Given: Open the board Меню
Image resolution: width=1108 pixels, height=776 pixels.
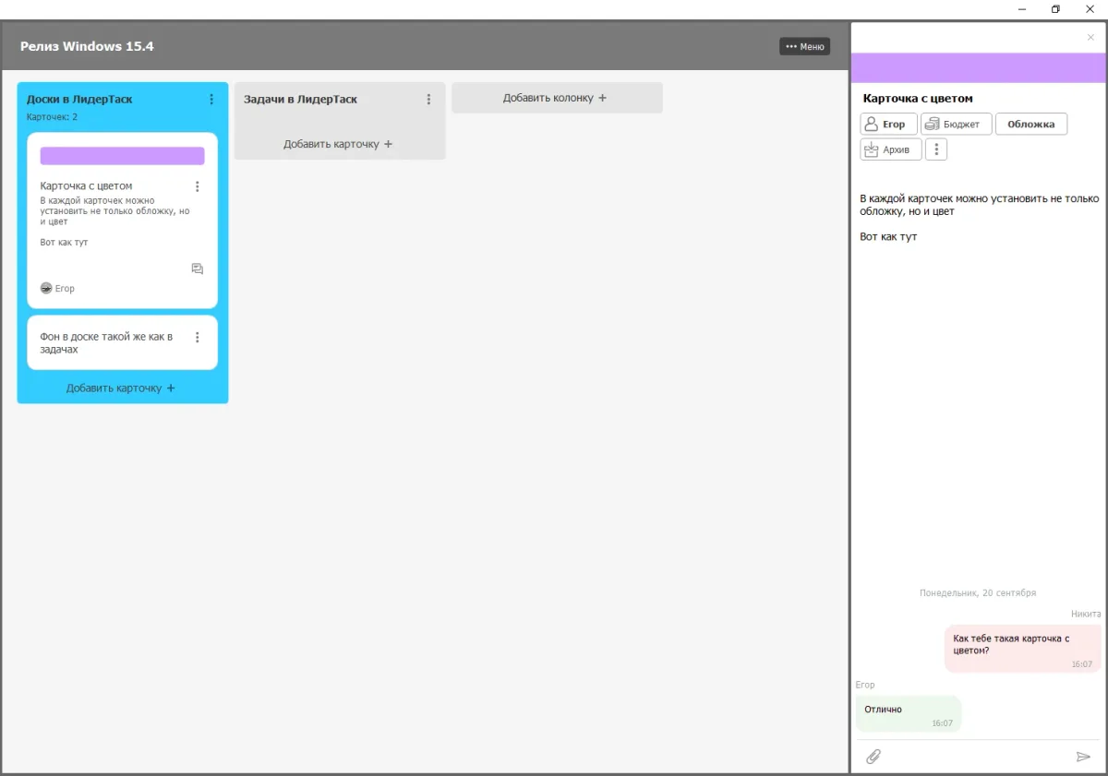Looking at the screenshot, I should pyautogui.click(x=804, y=46).
